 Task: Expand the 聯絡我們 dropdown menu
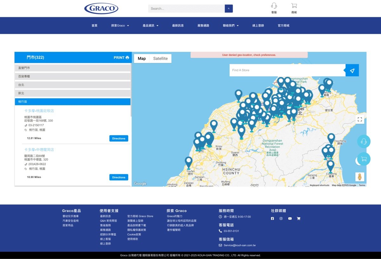click(231, 25)
